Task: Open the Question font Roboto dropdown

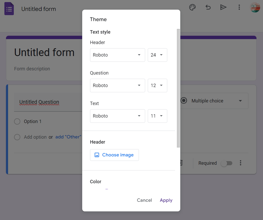Action: click(x=117, y=85)
